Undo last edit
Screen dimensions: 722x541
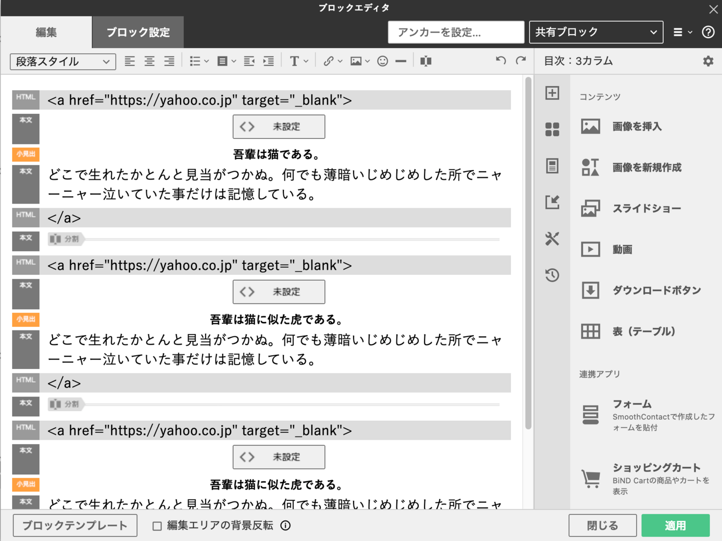click(500, 61)
